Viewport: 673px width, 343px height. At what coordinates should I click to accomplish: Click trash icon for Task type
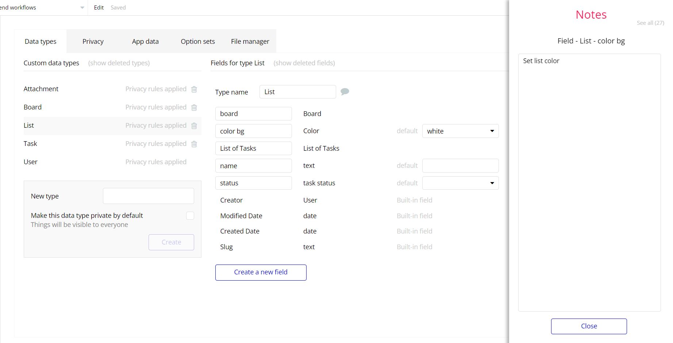point(194,144)
